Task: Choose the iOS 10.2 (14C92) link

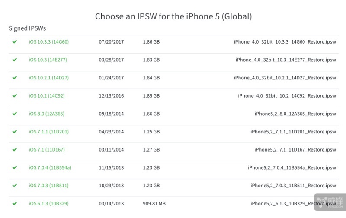Action: (x=47, y=96)
